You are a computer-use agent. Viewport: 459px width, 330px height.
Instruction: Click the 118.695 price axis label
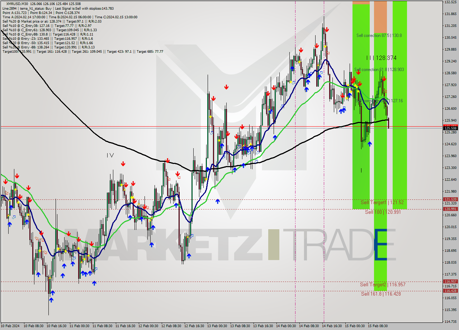point(450,251)
